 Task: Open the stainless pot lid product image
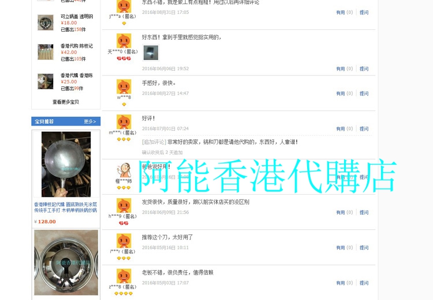coord(66,263)
